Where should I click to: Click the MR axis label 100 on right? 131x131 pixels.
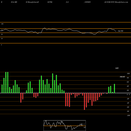coord(128,74)
